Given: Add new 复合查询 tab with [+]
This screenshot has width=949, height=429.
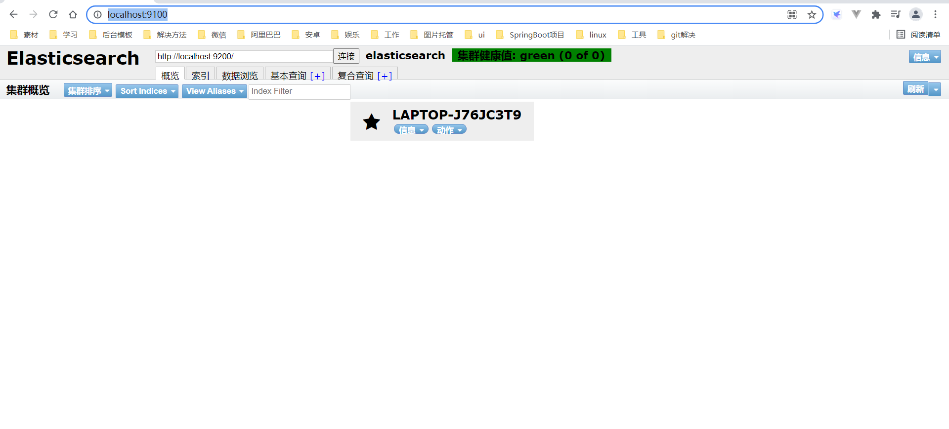Looking at the screenshot, I should click(x=385, y=76).
